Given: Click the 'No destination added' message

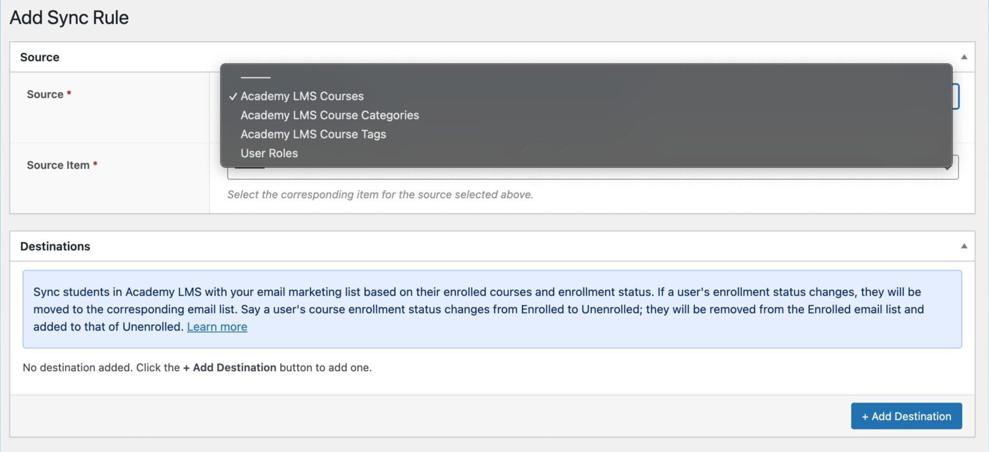Looking at the screenshot, I should coord(197,368).
